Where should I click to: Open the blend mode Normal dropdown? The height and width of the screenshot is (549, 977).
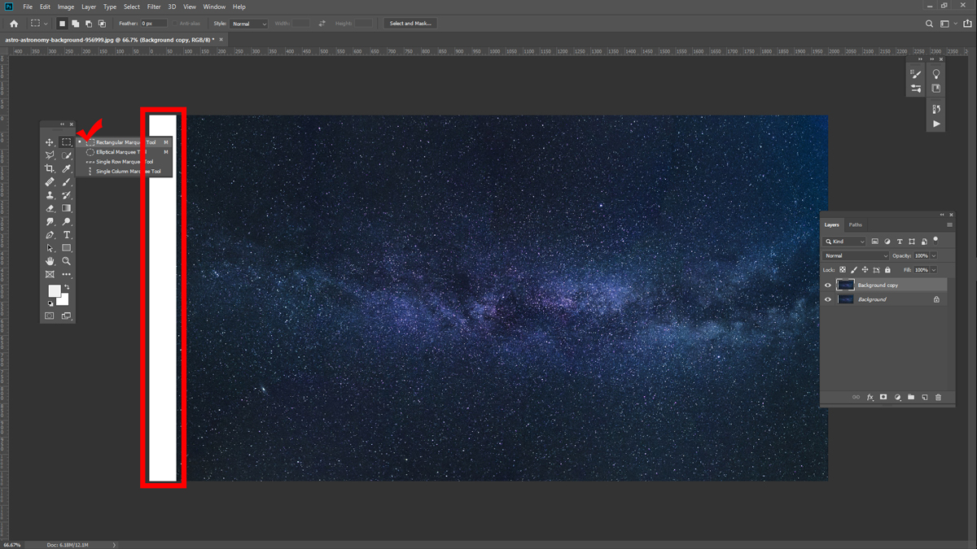point(856,256)
